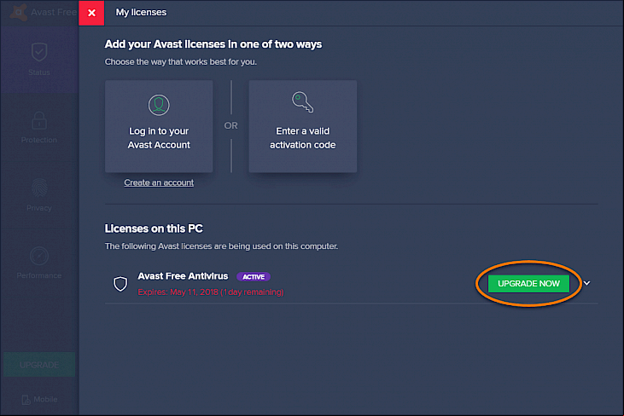Click the Expires May 11, 2018 text

[x=211, y=292]
